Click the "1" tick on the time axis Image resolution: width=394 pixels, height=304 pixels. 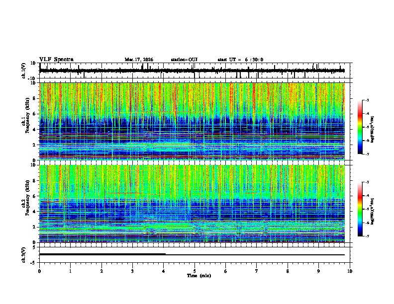click(x=70, y=271)
